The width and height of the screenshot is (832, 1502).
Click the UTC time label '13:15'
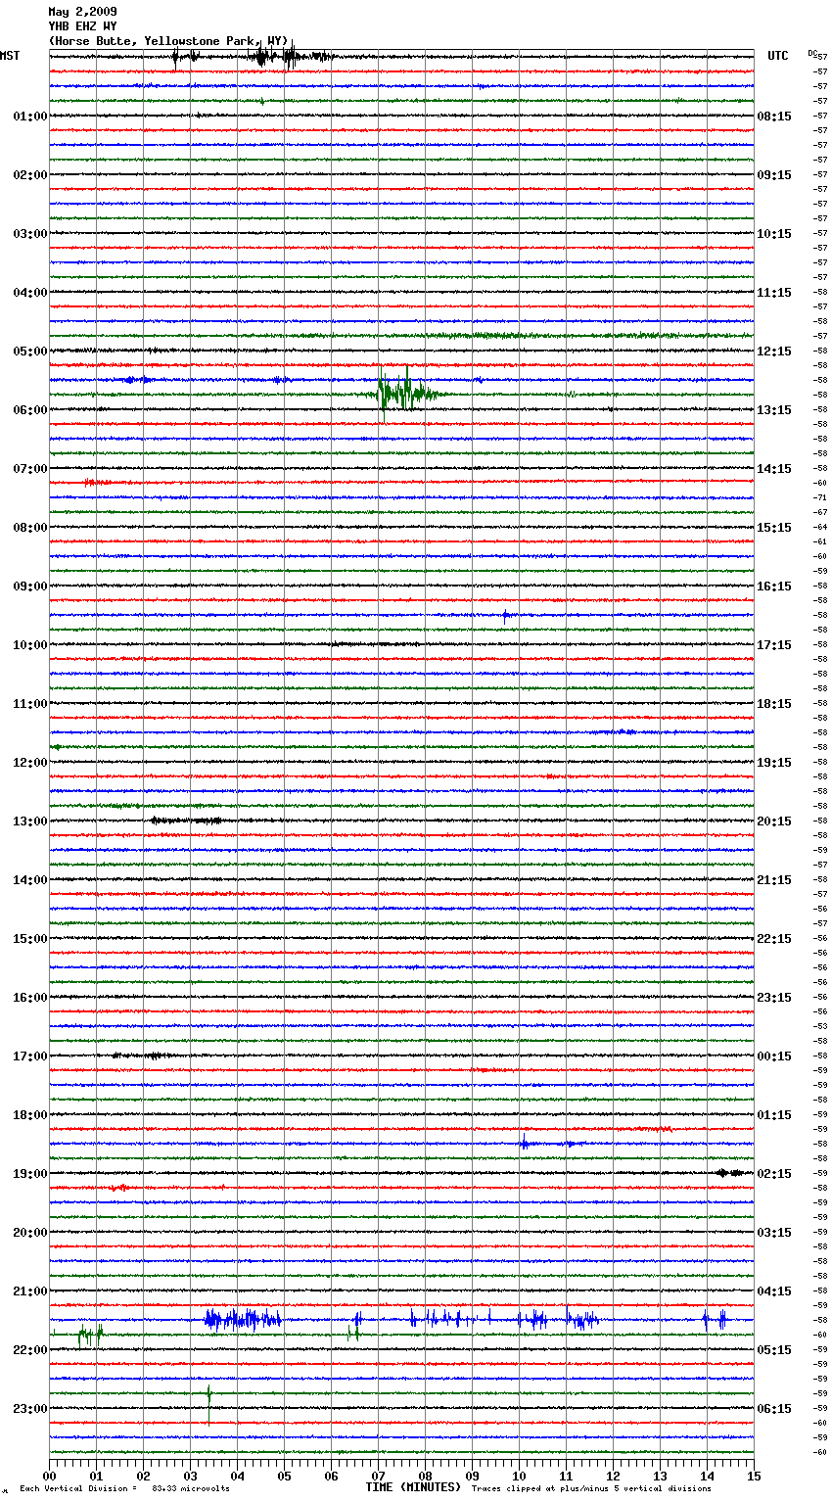coord(774,409)
